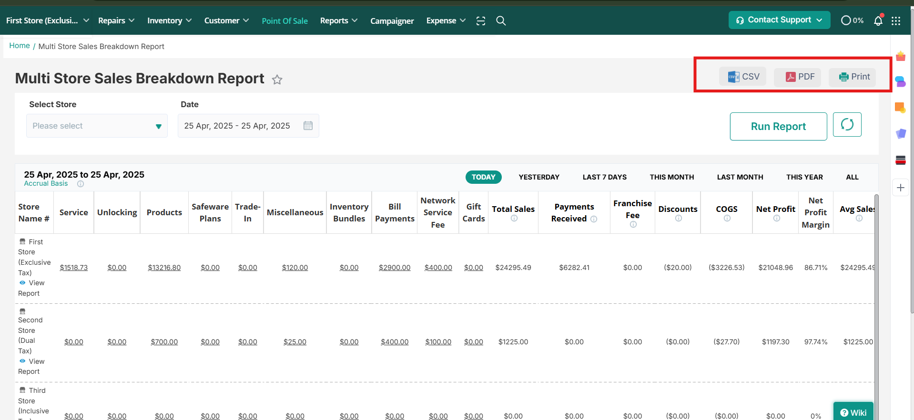Expand the Select Store dropdown
Image resolution: width=914 pixels, height=420 pixels.
point(97,126)
